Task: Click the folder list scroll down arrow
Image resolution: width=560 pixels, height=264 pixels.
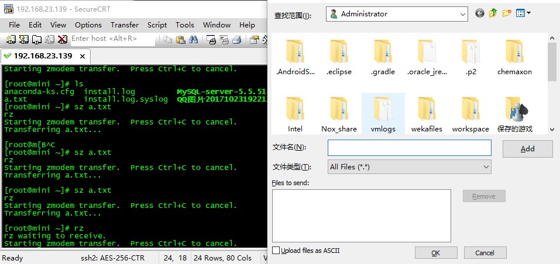Action: pos(552,130)
